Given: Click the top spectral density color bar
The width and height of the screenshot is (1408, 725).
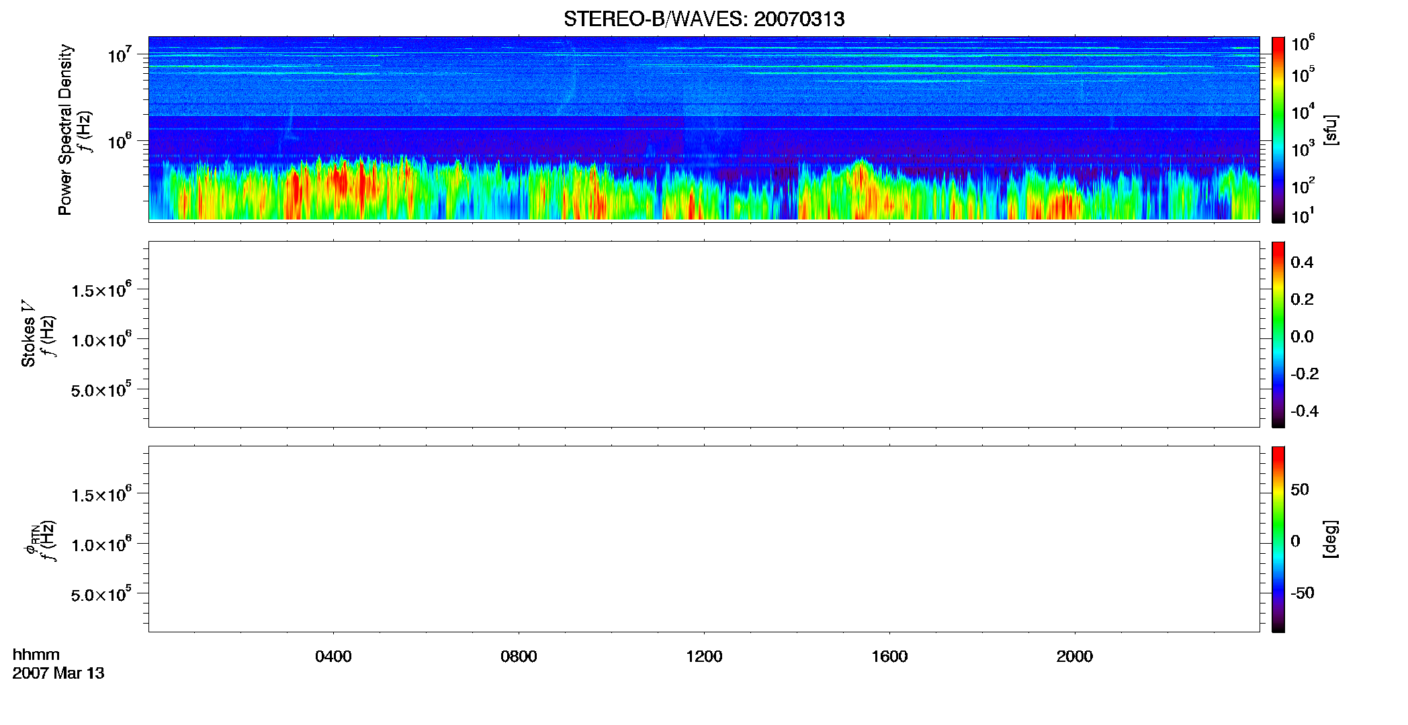Looking at the screenshot, I should point(1278,130).
